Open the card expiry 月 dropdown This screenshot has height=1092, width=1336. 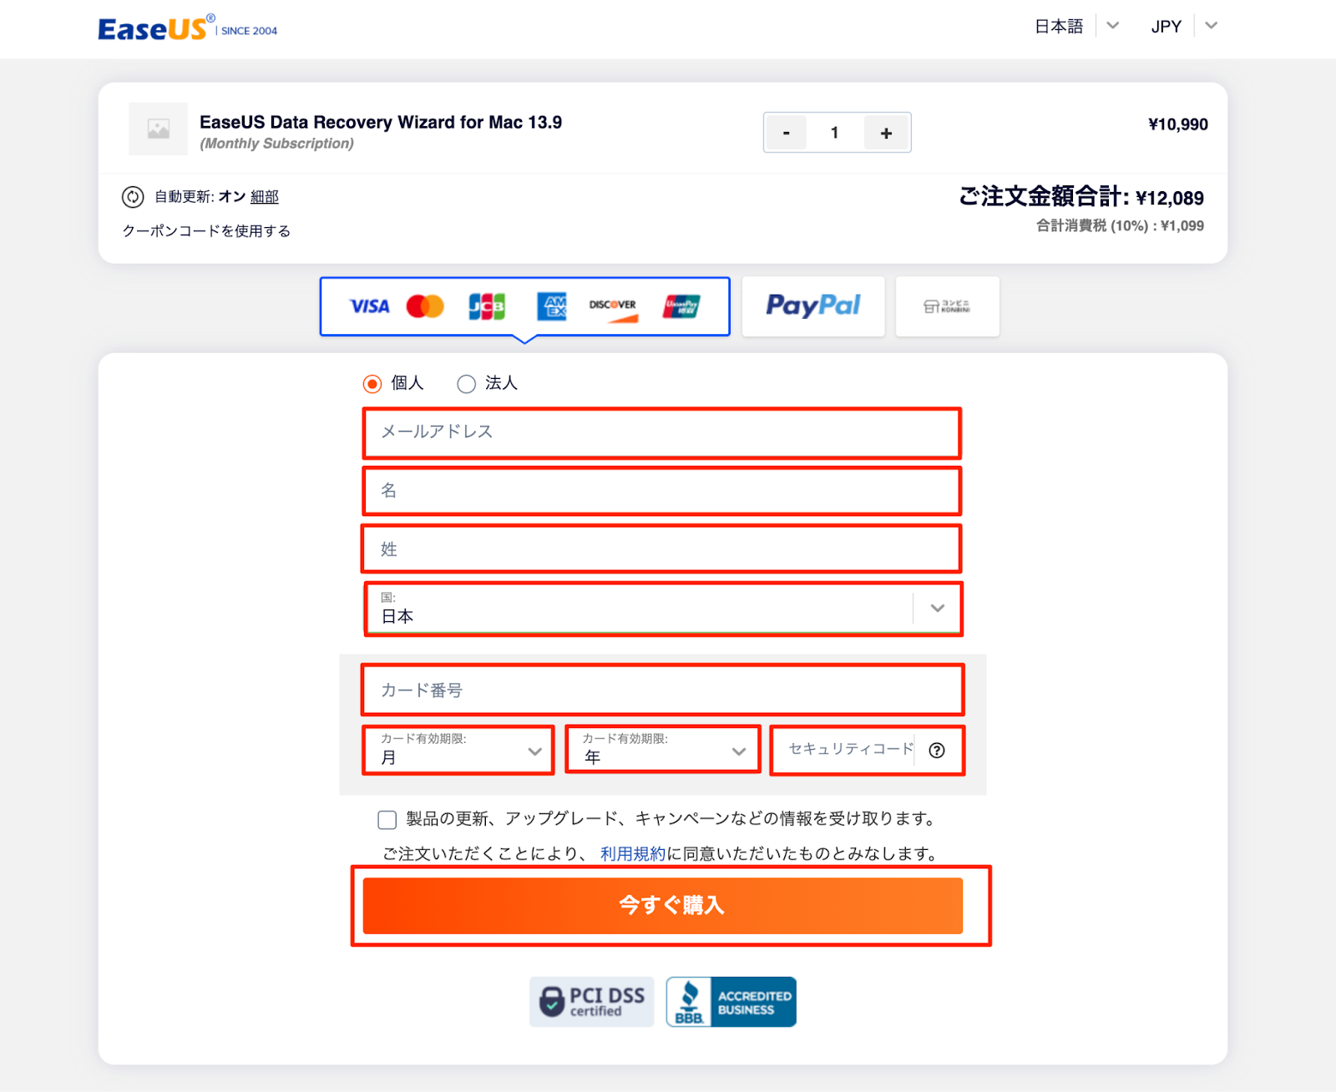[x=458, y=750]
